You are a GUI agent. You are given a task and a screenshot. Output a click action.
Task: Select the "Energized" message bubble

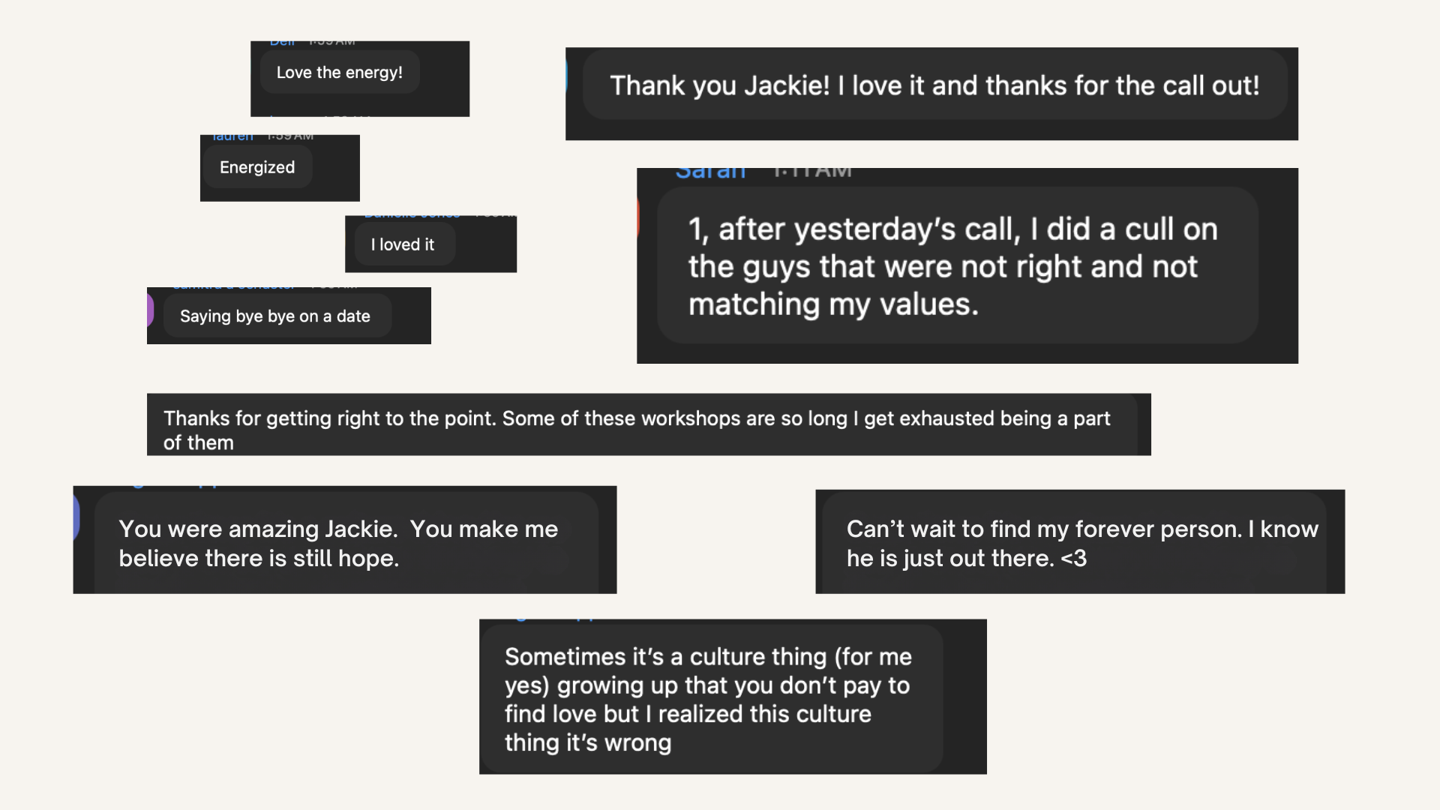pyautogui.click(x=256, y=167)
